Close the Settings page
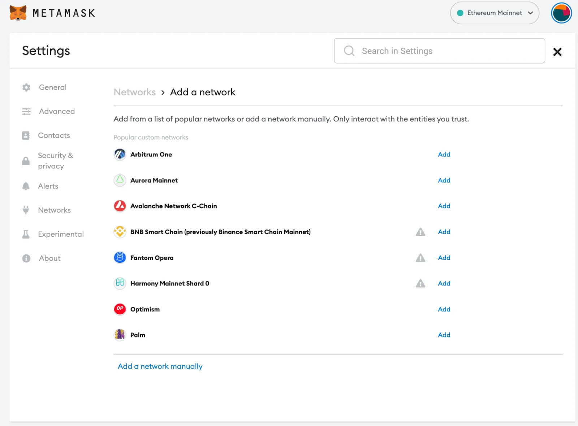578x426 pixels. click(557, 52)
